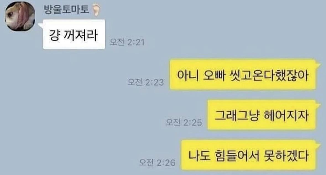This screenshot has width=326, height=175.
Task: Click the tail of the white message bubble
Action: click(40, 25)
